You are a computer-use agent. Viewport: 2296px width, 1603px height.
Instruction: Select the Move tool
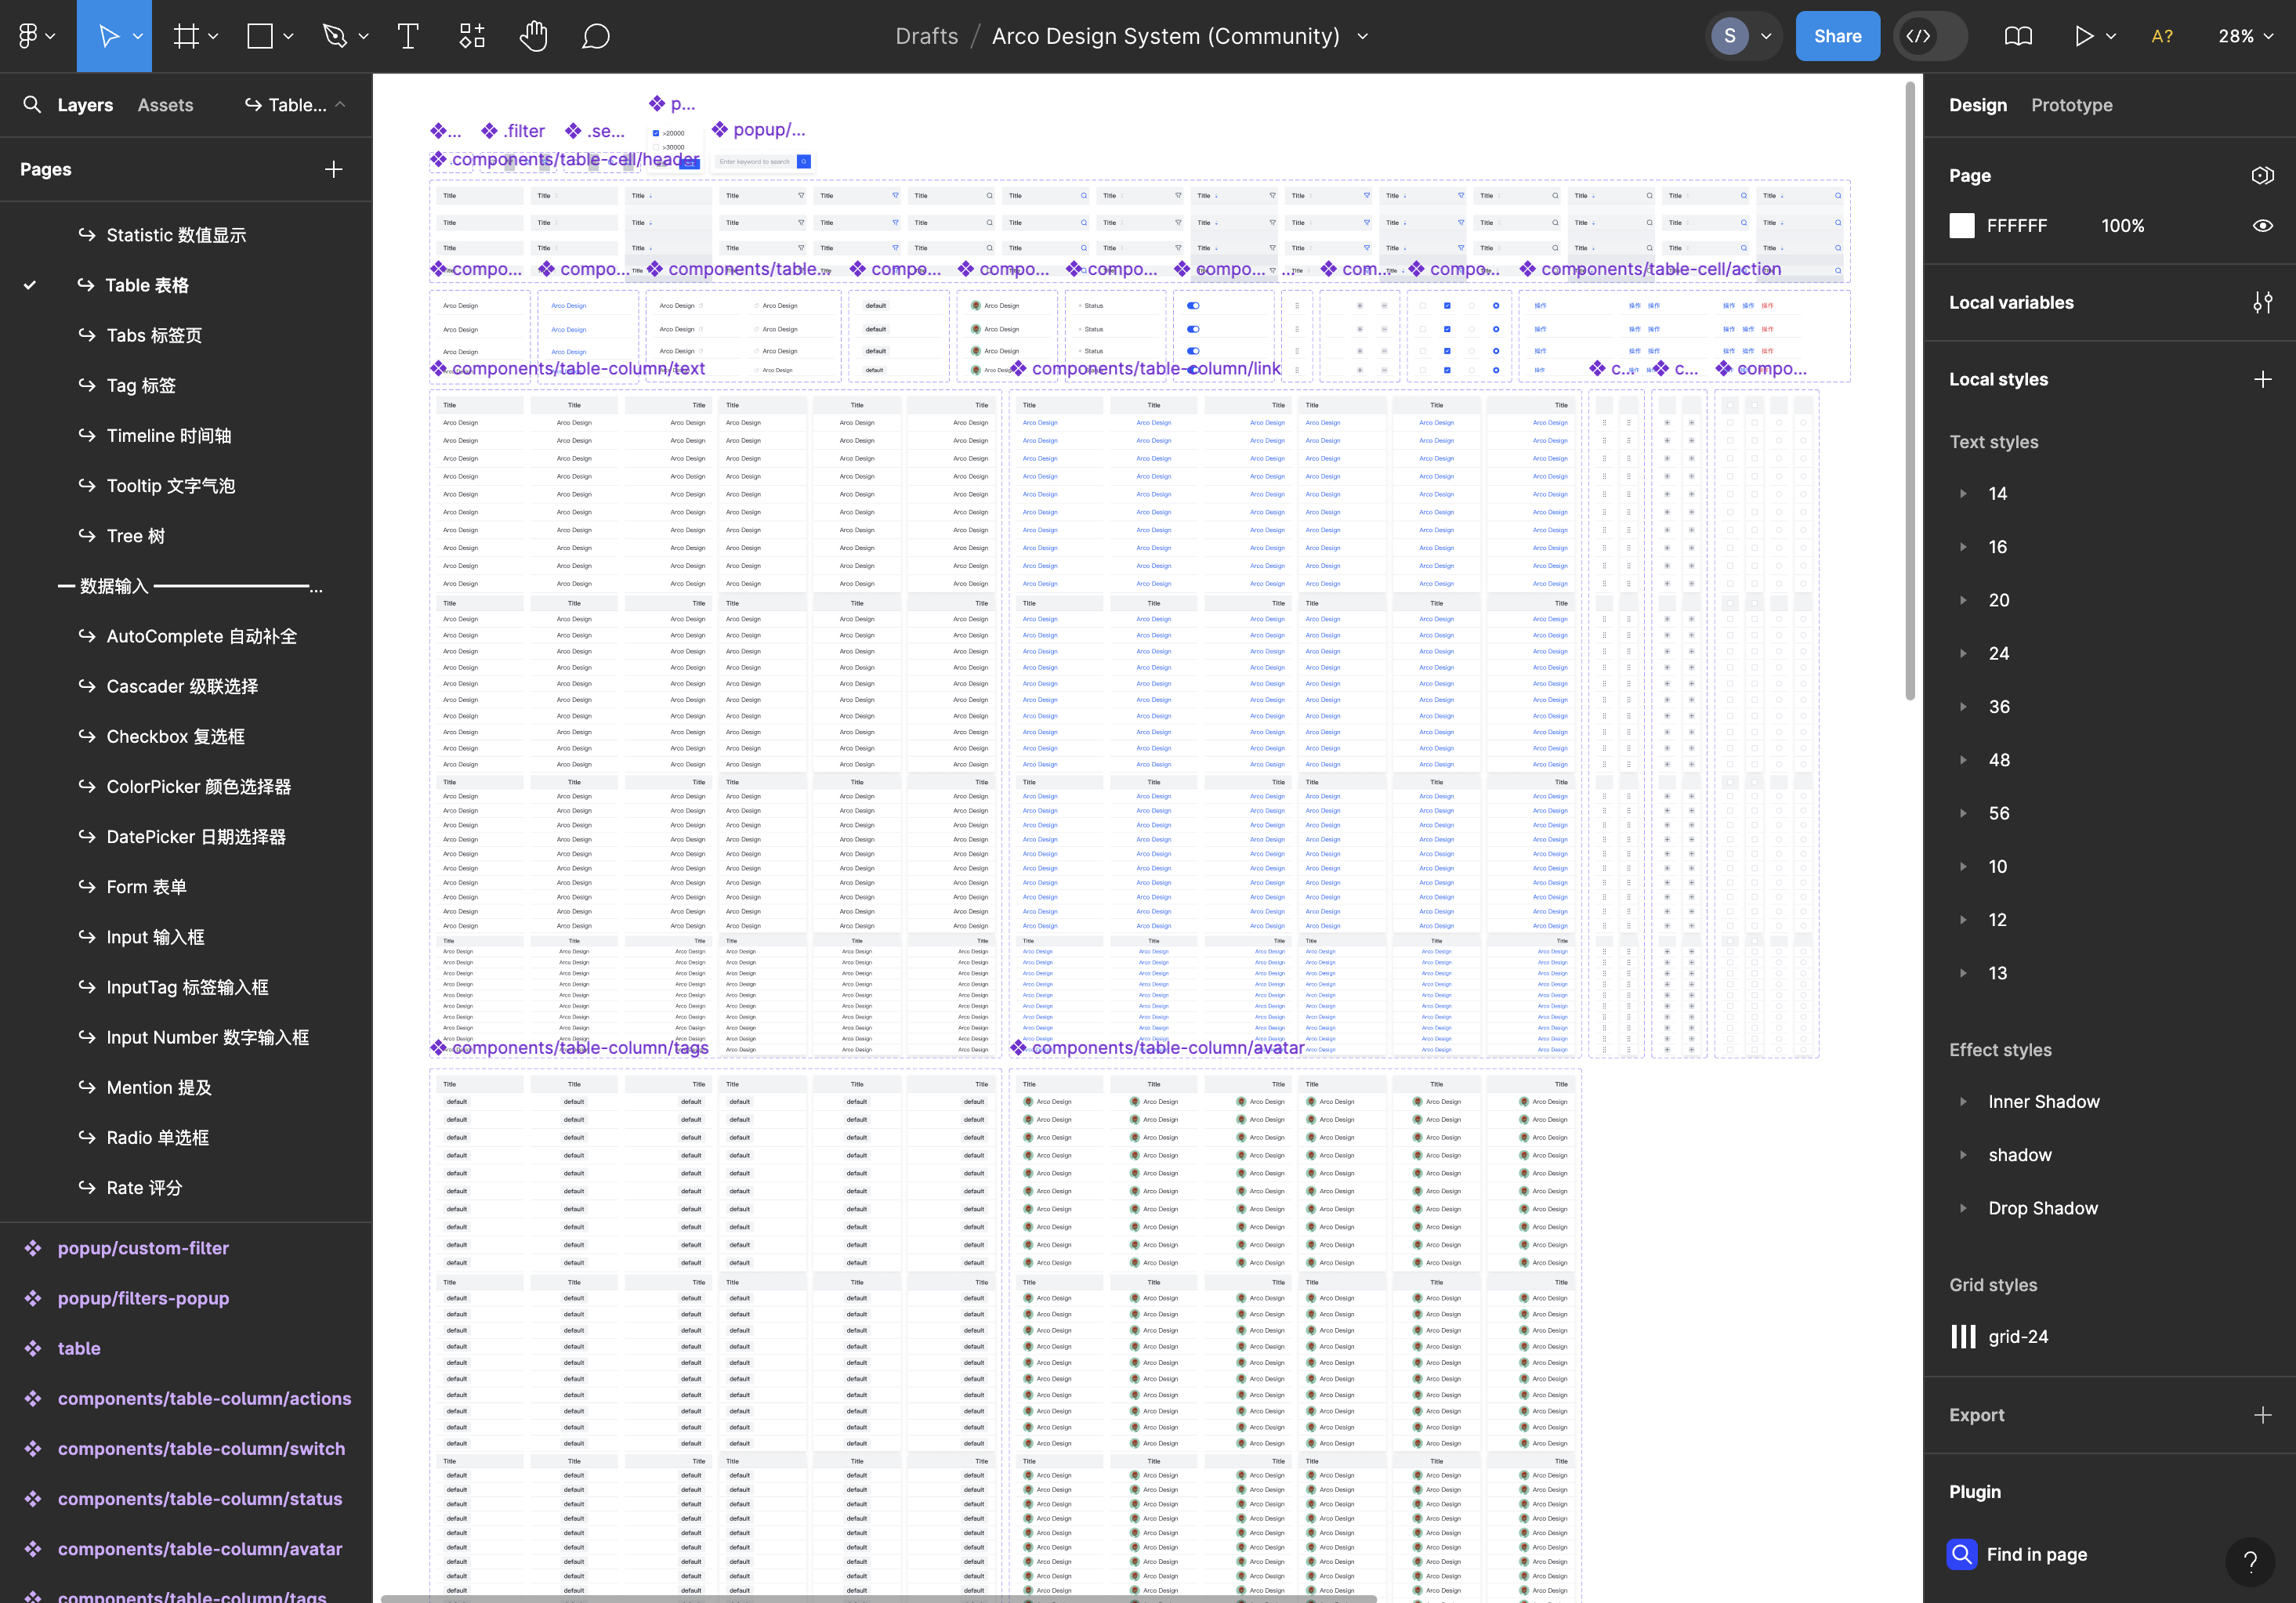(x=108, y=36)
